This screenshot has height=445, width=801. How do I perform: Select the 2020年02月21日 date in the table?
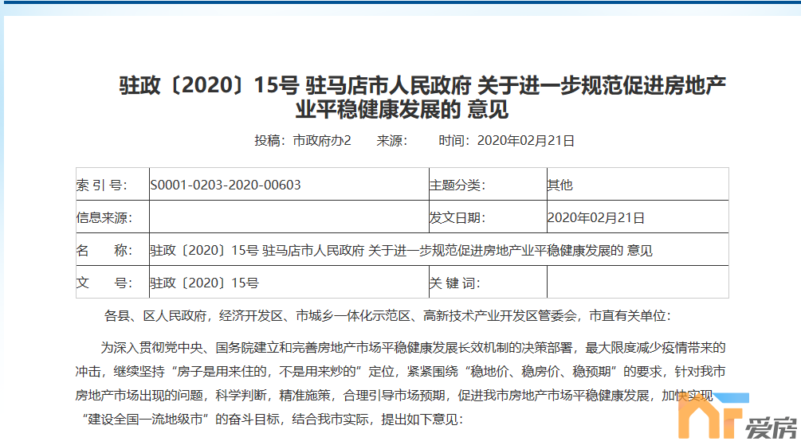tap(595, 218)
